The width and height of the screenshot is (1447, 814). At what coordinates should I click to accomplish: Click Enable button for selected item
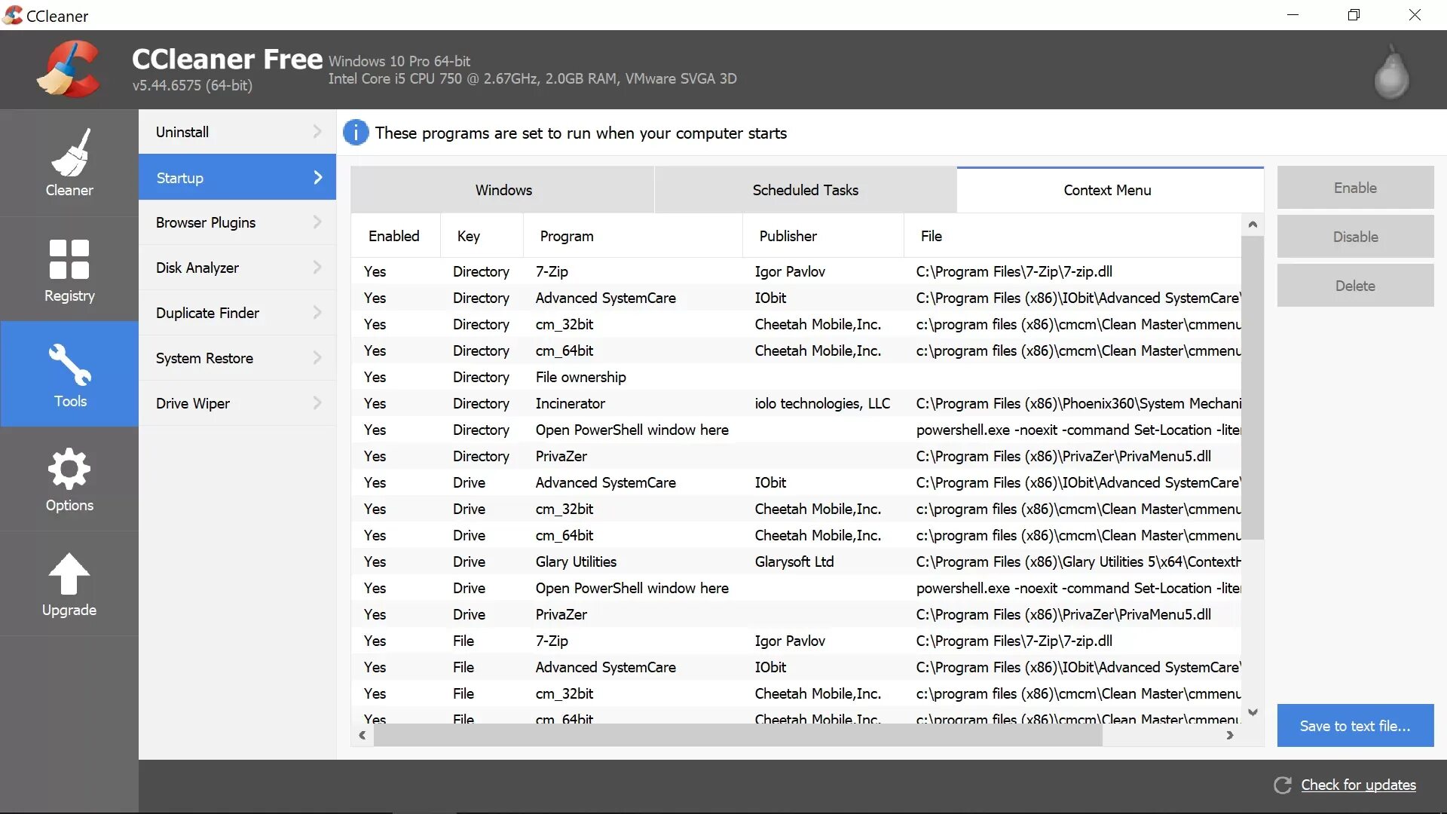[1354, 187]
